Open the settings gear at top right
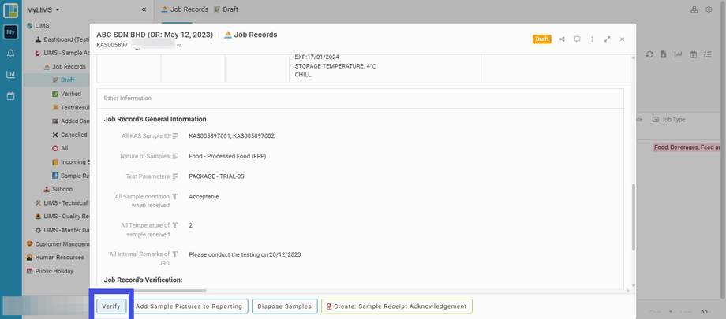The width and height of the screenshot is (726, 319). click(709, 9)
